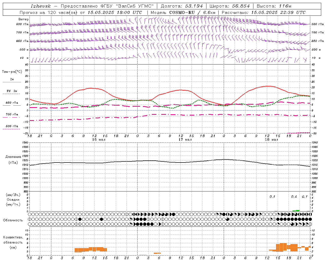The height and width of the screenshot is (260, 325).
Task: Select the Высота: 116м elevation text
Action: (274, 6)
